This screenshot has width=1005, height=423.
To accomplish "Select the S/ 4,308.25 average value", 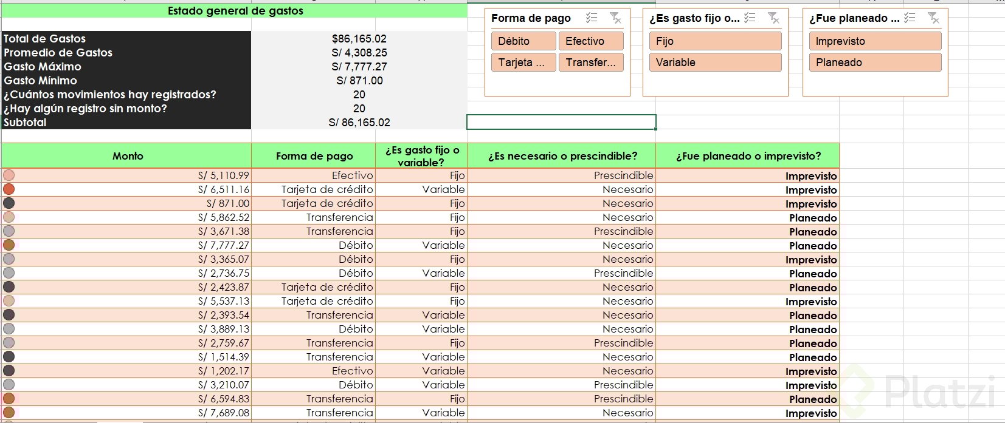I will pyautogui.click(x=359, y=53).
